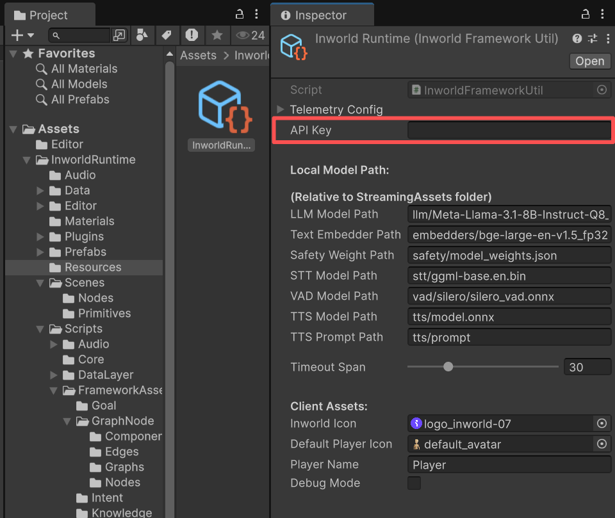The width and height of the screenshot is (615, 518).
Task: Click the Timeout Span value field showing 30
Action: (587, 367)
